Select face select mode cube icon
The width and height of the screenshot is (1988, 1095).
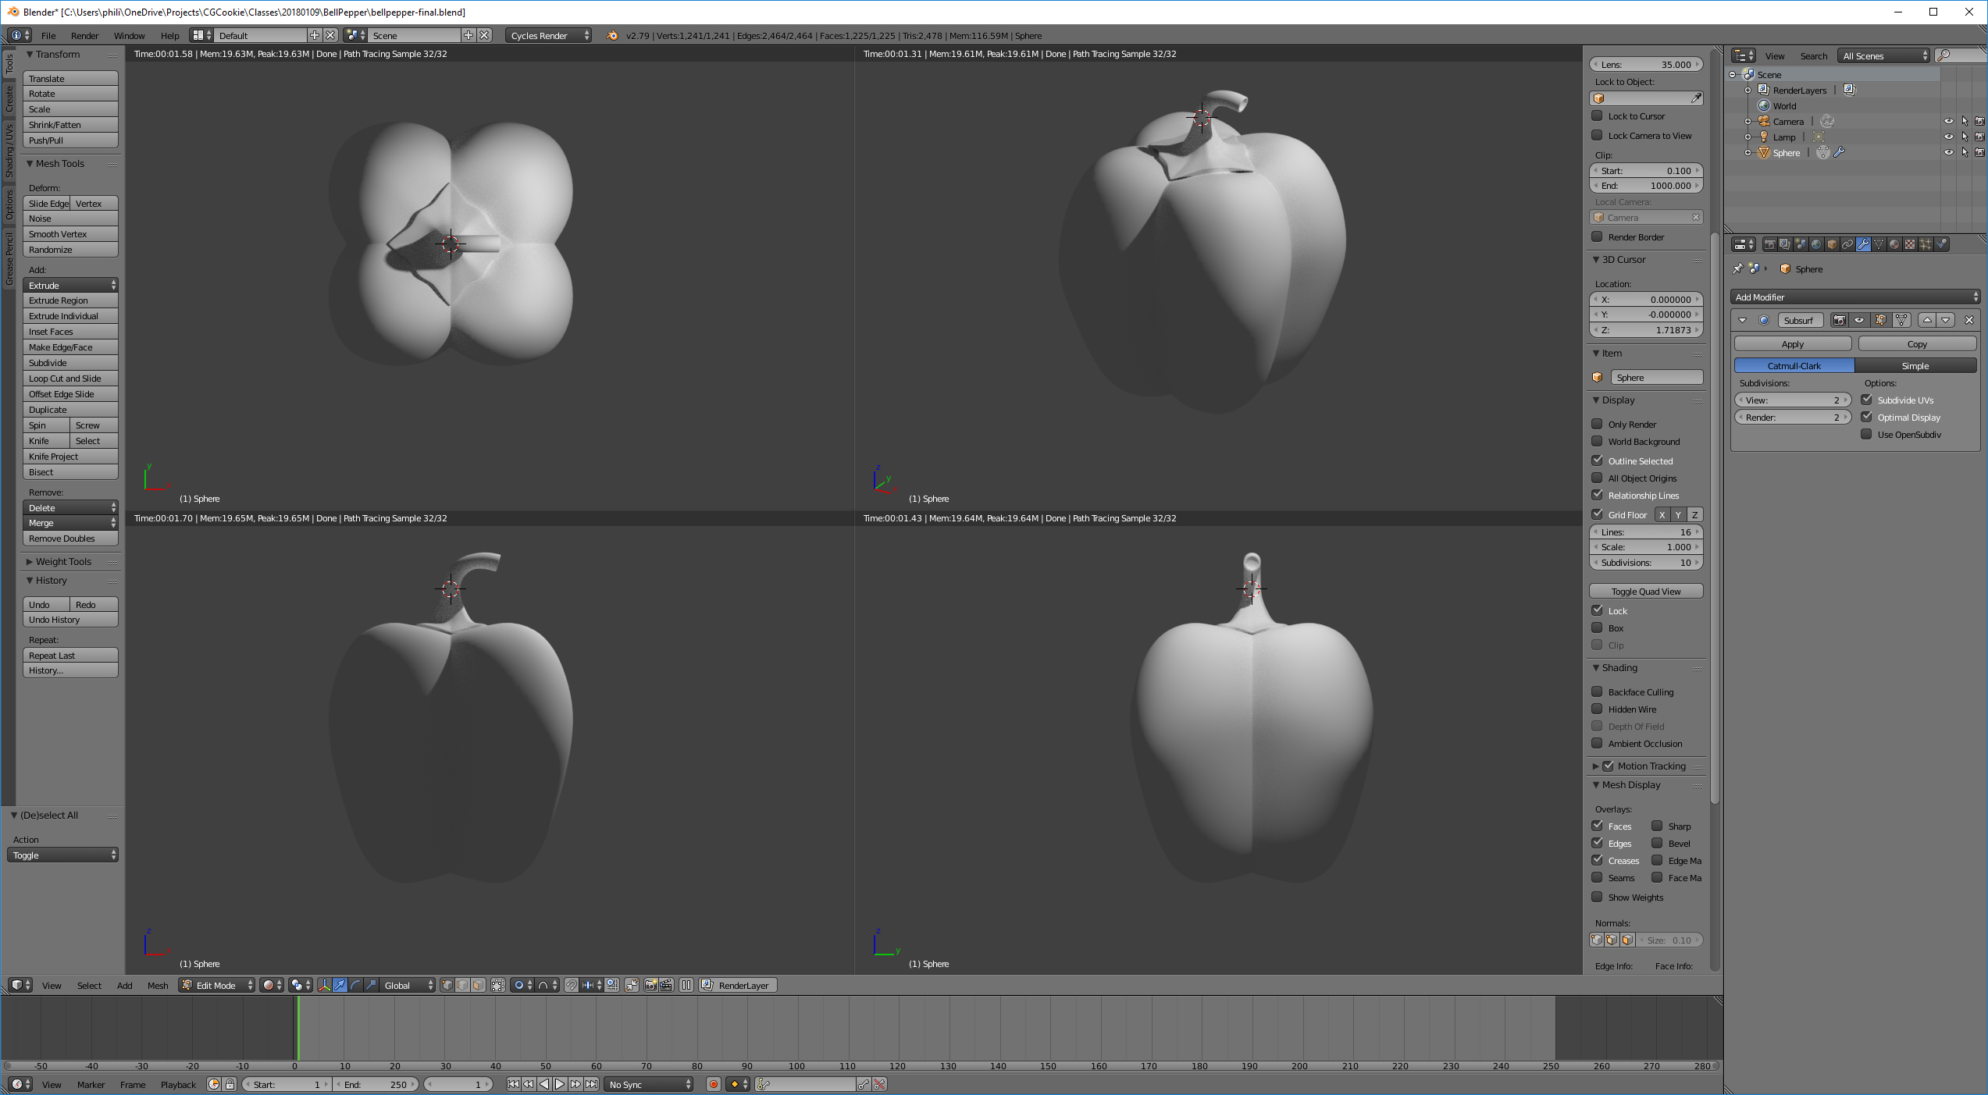(x=478, y=985)
